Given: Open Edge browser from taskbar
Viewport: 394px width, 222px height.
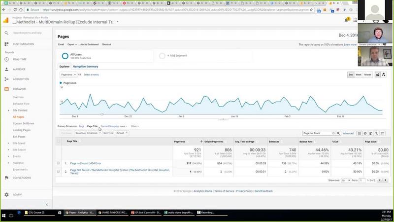Looking at the screenshot, I should coord(19,213).
